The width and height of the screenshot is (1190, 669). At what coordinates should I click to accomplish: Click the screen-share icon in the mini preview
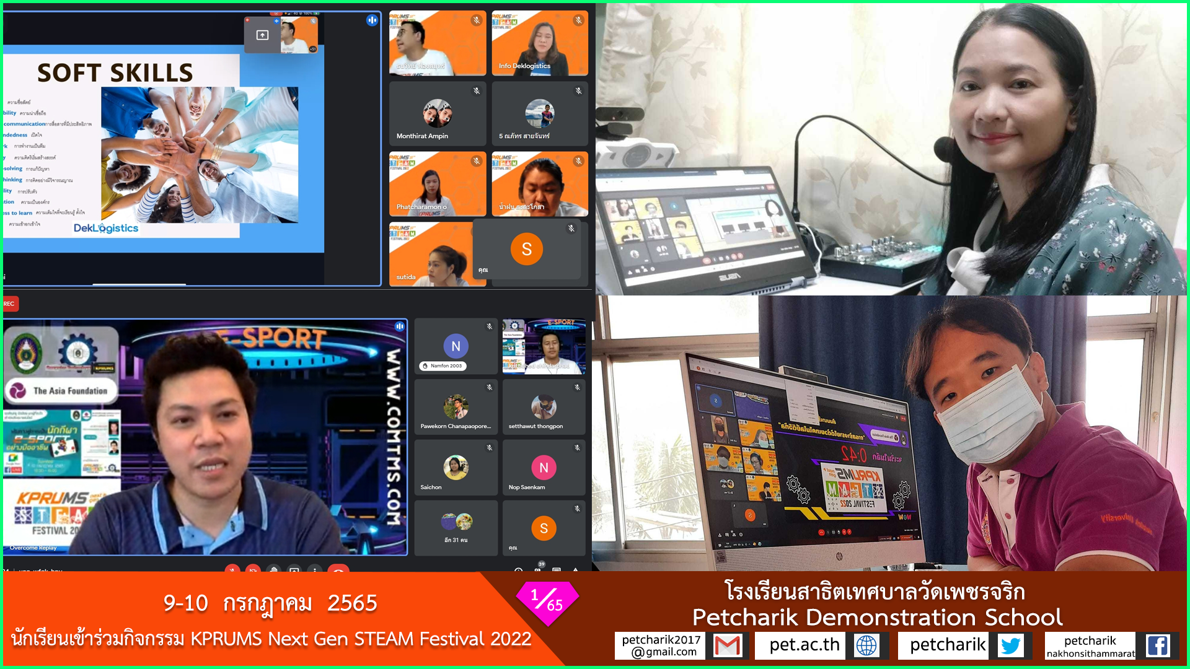tap(262, 35)
